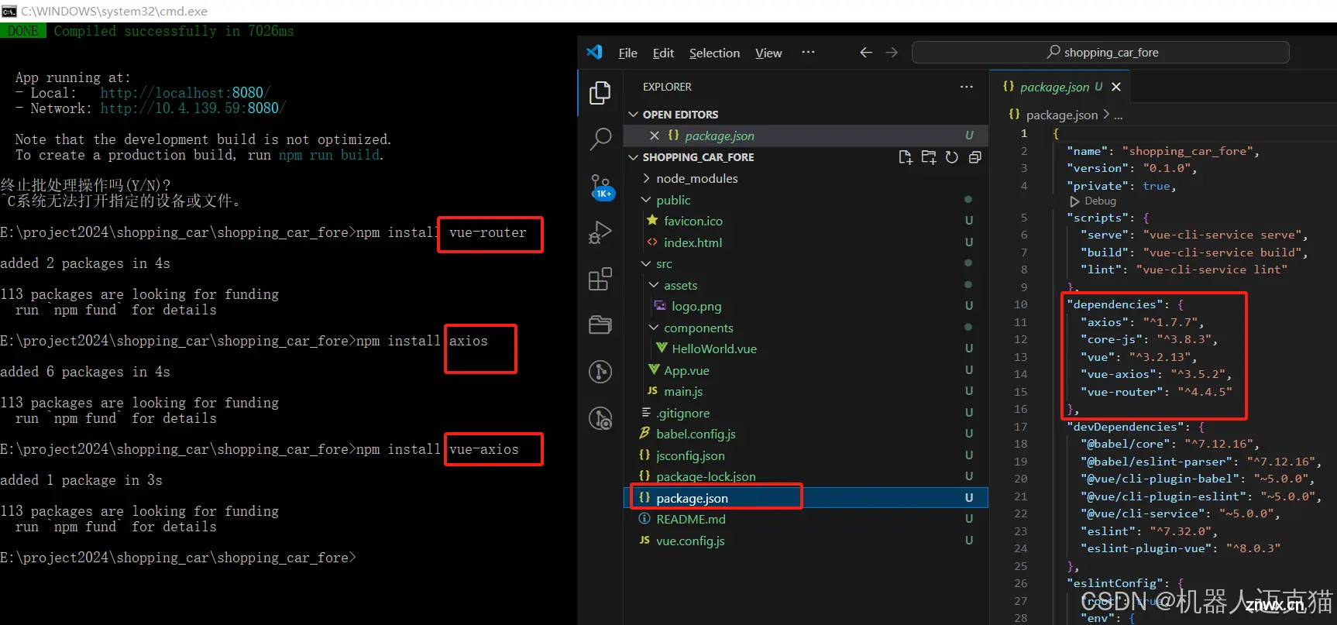Open localhost:8080 link in cmd window
The image size is (1337, 625).
[x=185, y=93]
